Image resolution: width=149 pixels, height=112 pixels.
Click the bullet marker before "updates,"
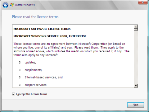[x=20, y=63]
